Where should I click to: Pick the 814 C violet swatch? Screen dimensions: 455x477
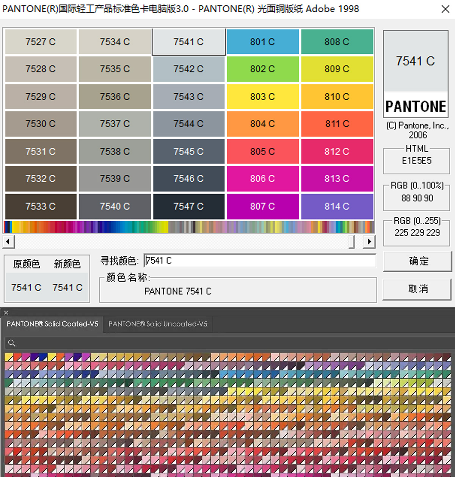click(337, 207)
